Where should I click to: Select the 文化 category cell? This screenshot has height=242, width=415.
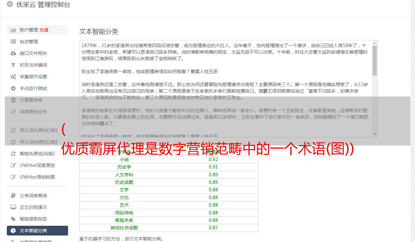[124, 197]
